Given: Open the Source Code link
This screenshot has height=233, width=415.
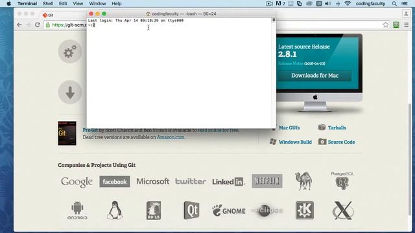Looking at the screenshot, I should pos(341,142).
